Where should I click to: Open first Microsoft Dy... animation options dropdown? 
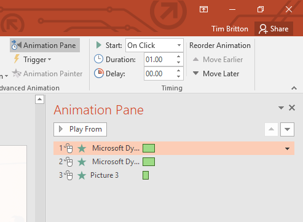pyautogui.click(x=287, y=149)
